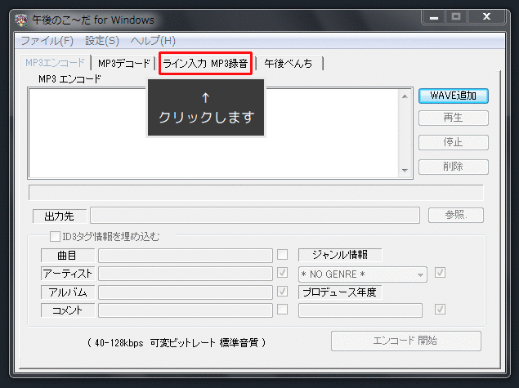
Task: Toggle the checkbox beside the コメント field
Action: click(x=282, y=310)
